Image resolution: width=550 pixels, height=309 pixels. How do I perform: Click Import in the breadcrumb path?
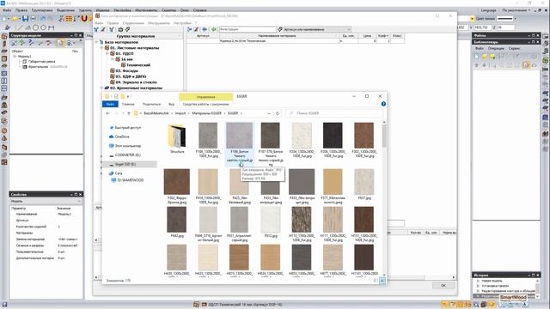click(180, 113)
